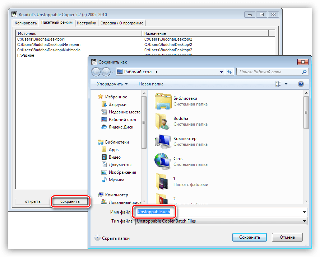The width and height of the screenshot is (320, 257).
Task: Click the breadcrumb arrow after Рабочий стол
Action: point(156,72)
